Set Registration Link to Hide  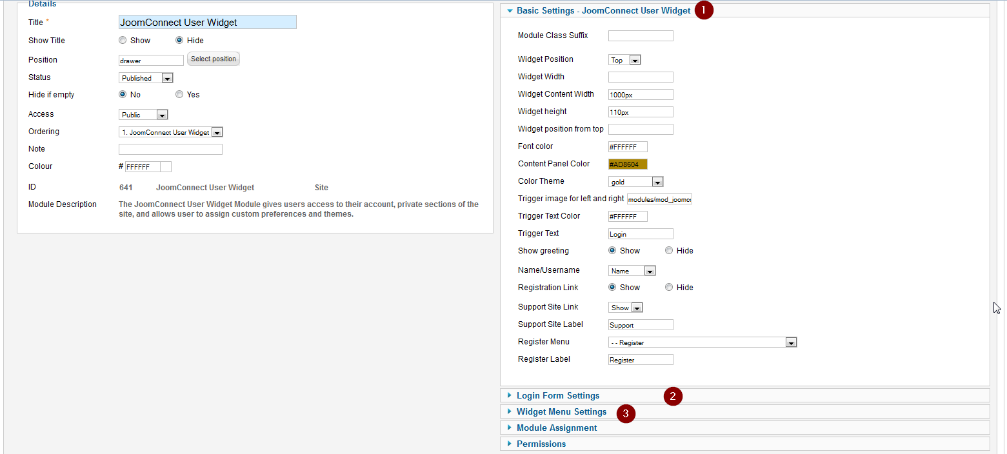[669, 287]
